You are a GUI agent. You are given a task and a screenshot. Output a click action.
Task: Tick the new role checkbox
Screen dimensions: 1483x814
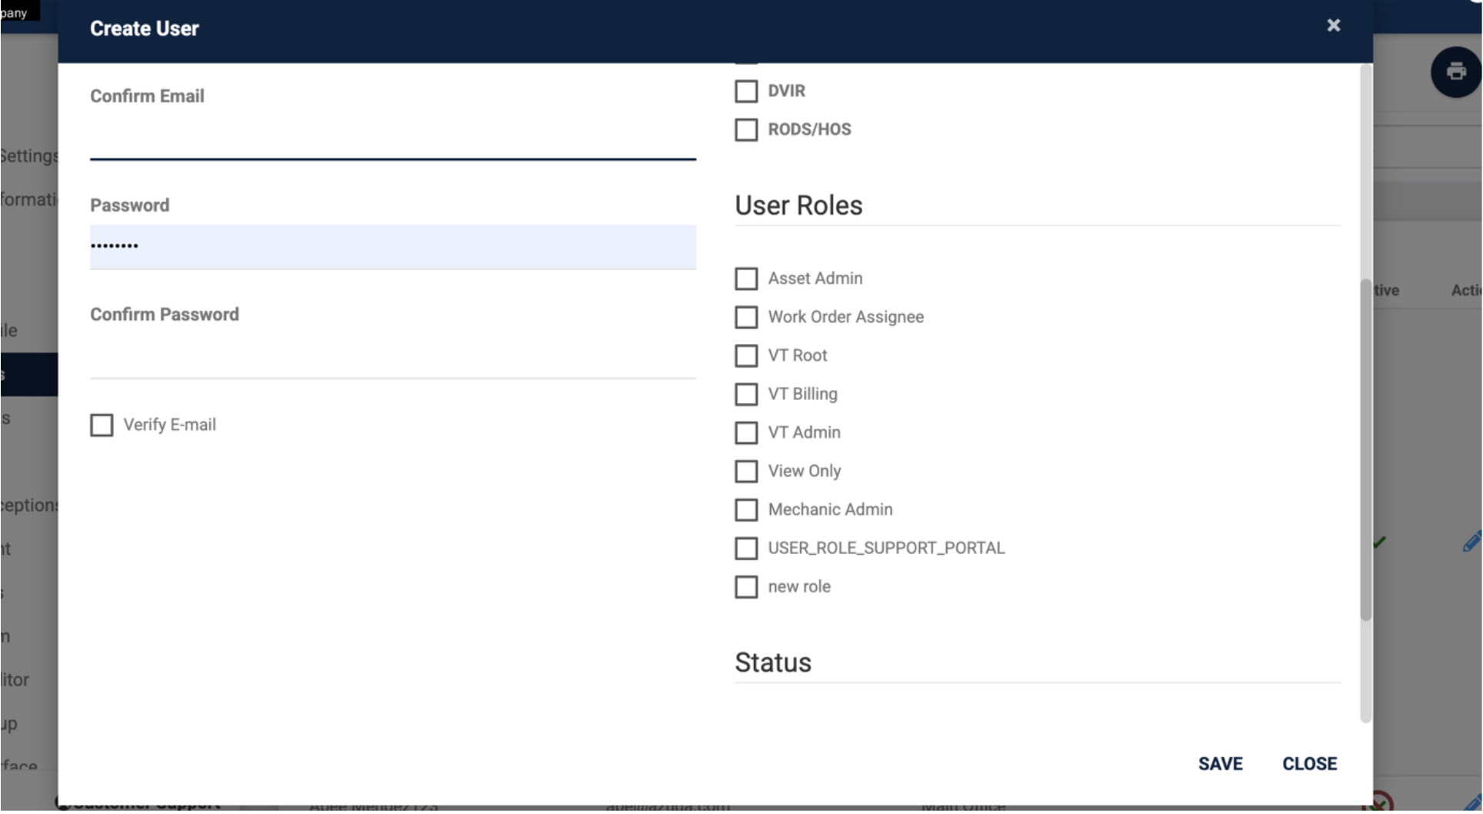coord(746,586)
